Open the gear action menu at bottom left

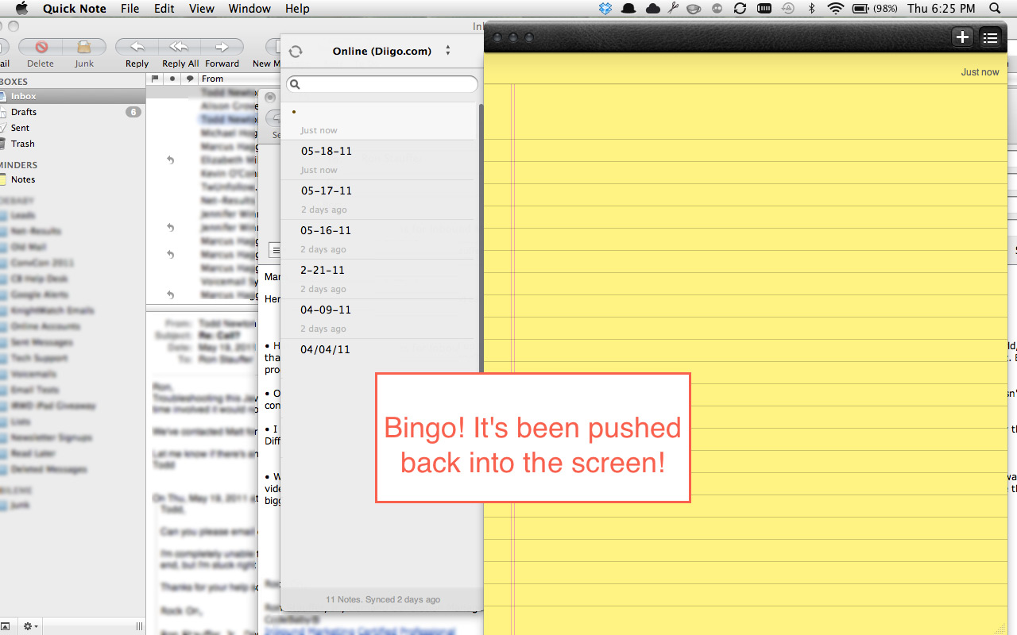pyautogui.click(x=29, y=626)
